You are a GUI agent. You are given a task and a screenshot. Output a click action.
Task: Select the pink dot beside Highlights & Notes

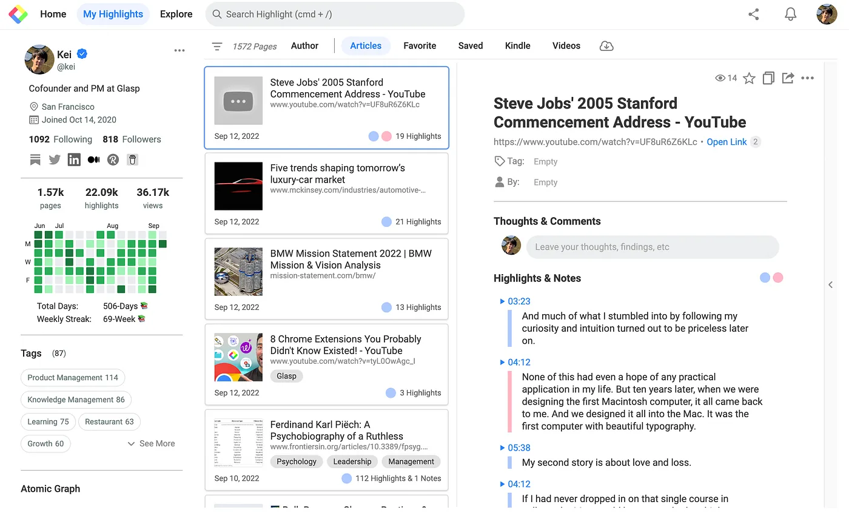(x=778, y=278)
